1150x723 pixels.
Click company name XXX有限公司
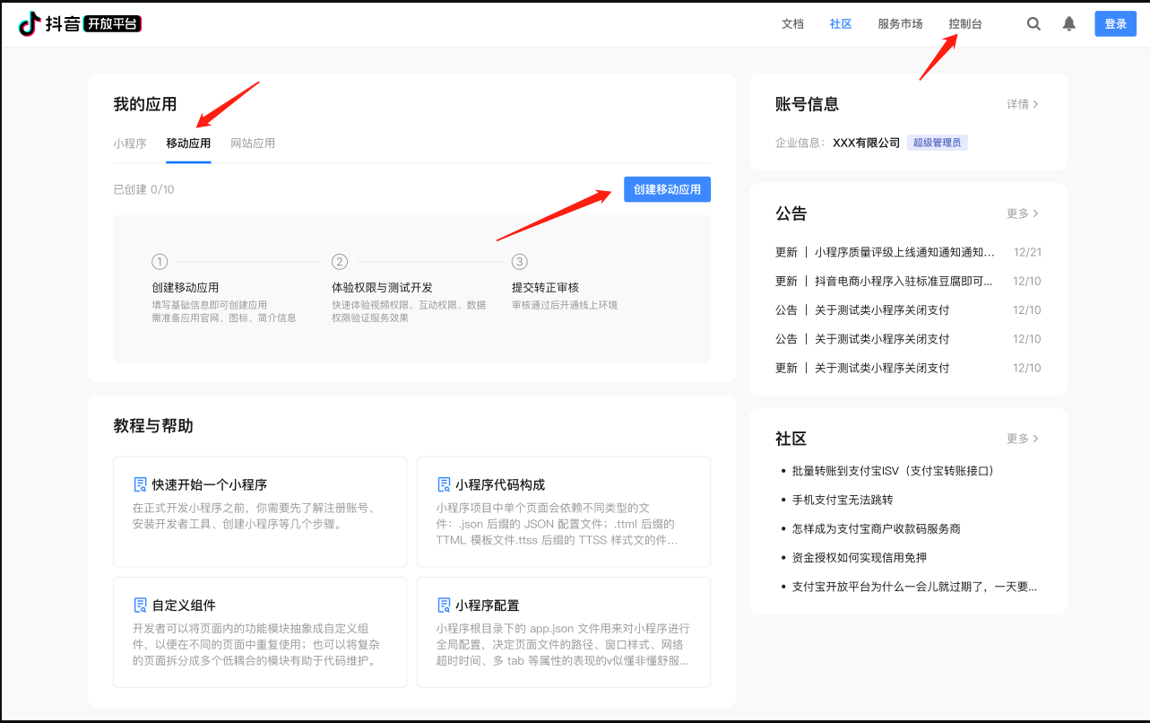(866, 143)
